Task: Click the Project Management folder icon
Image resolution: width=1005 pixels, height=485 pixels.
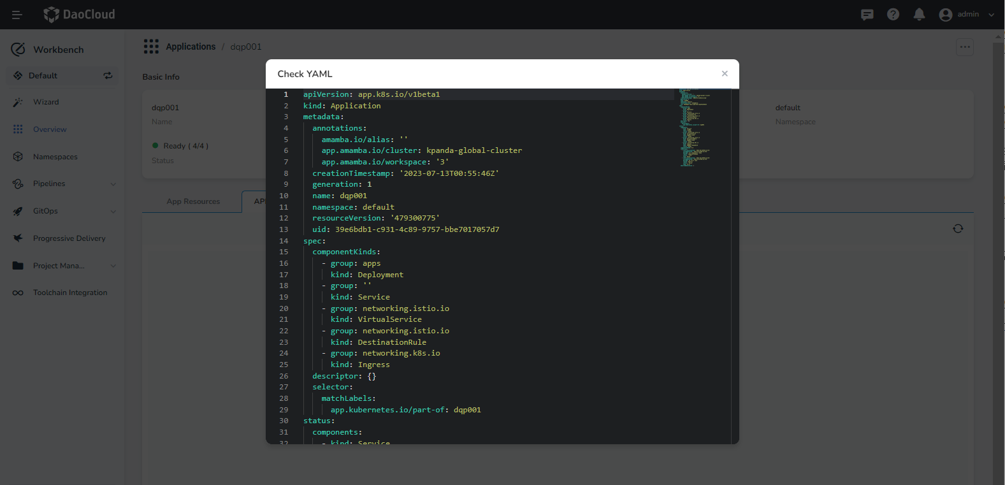Action: (18, 266)
